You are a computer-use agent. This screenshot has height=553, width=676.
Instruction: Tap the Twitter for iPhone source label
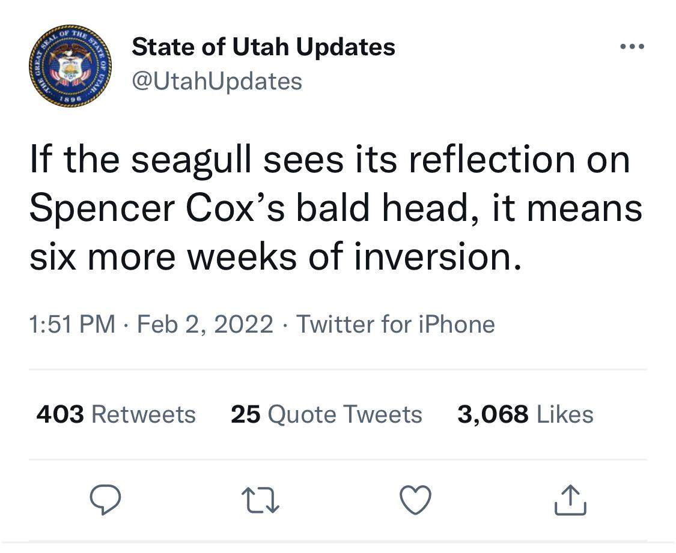pyautogui.click(x=395, y=324)
